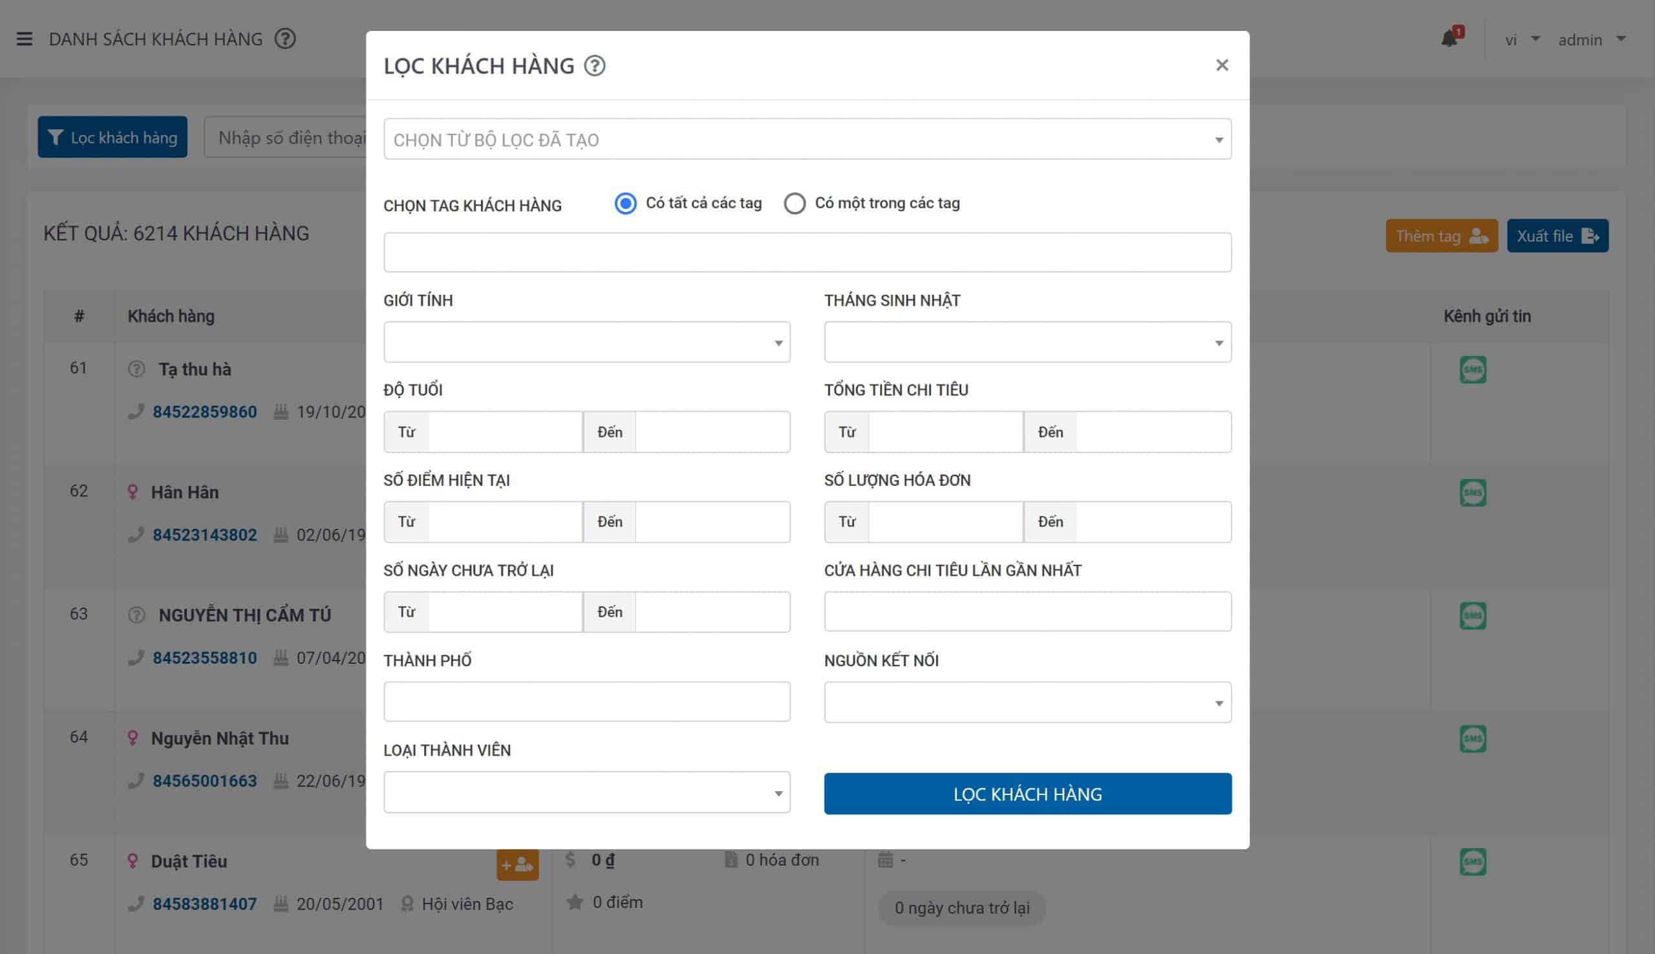Focus SỐ NGÀY CHƯA TRỞ LẠI 'Đến' field
The image size is (1655, 954).
click(713, 612)
